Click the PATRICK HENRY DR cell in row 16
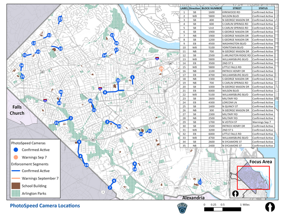This screenshot has width=285, height=220. click(x=237, y=71)
